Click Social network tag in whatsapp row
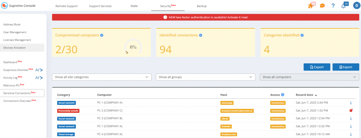This screenshot has width=361, height=138. (67, 103)
